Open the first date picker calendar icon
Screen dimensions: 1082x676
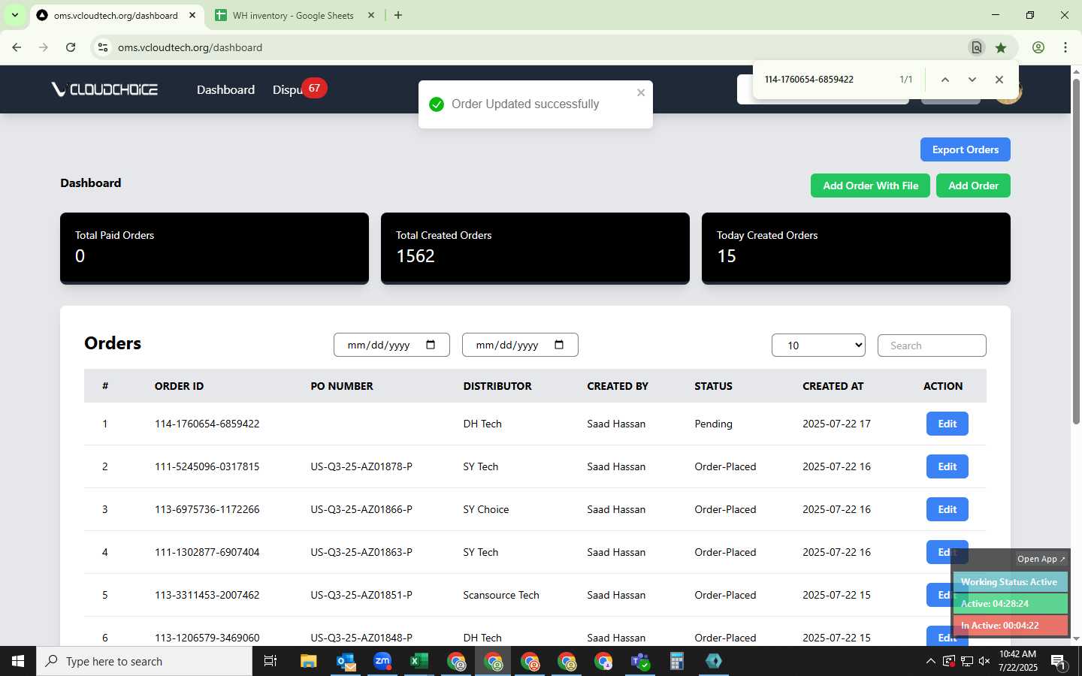pos(431,345)
